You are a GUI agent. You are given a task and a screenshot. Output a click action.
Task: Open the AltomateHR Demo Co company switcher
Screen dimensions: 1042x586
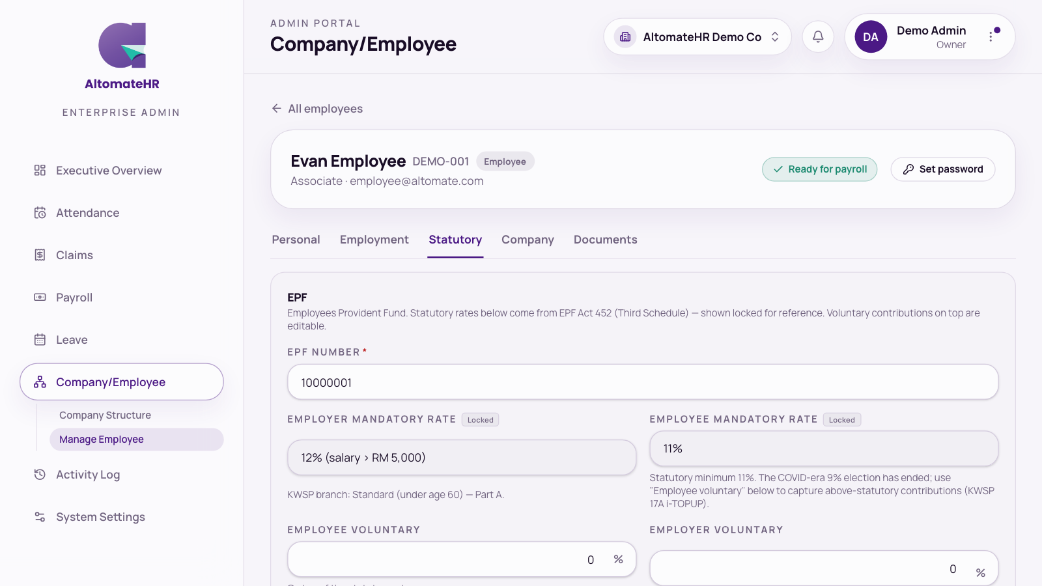tap(697, 37)
